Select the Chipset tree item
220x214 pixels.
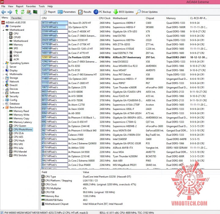[16, 52]
